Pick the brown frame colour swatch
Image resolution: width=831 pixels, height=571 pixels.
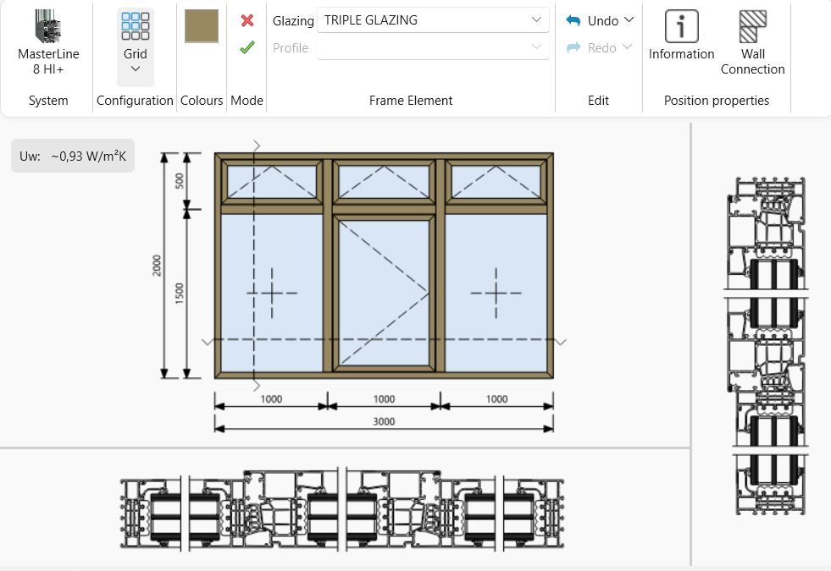click(x=202, y=26)
